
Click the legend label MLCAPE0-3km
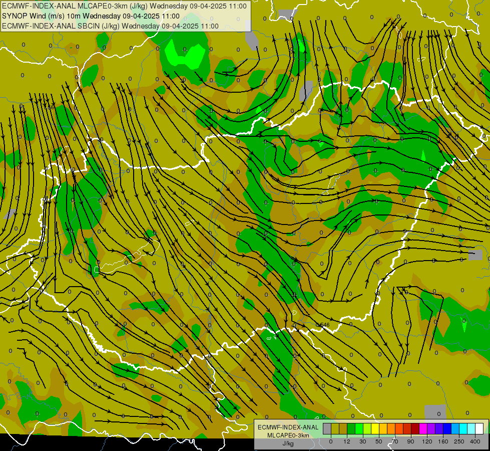[x=288, y=435]
